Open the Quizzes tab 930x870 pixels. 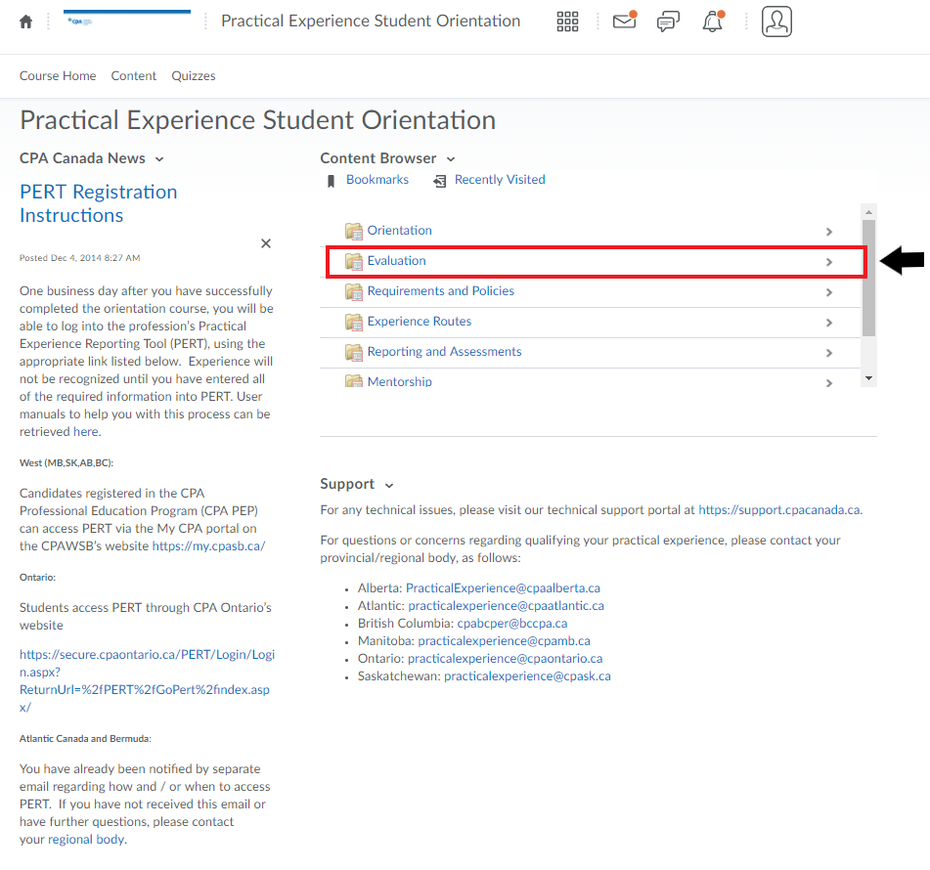(194, 76)
